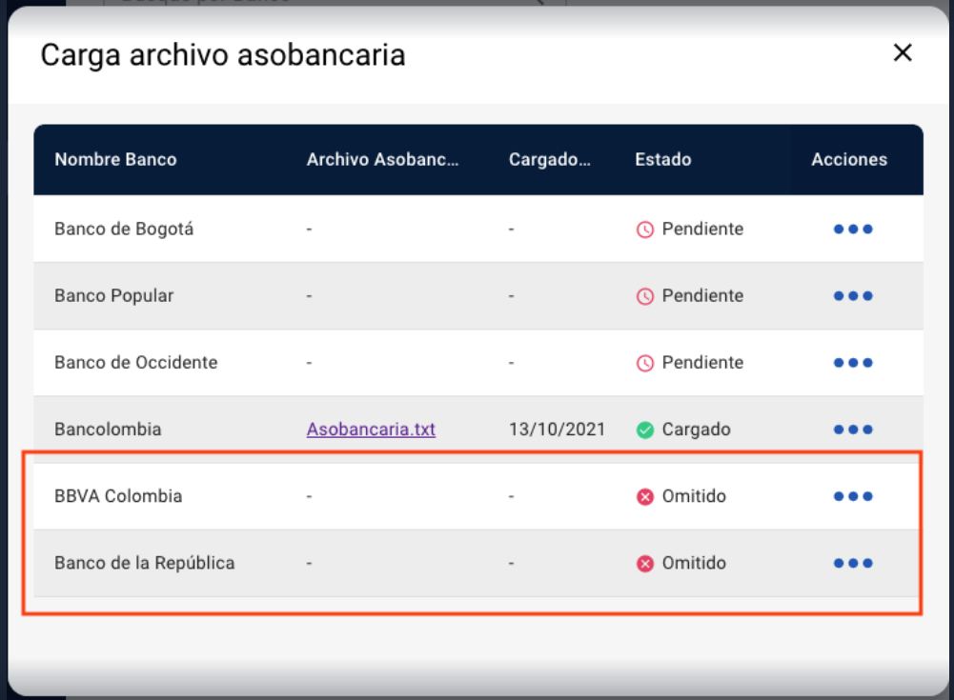
Task: Select the Banco de Bogotá name cell
Action: pos(124,230)
